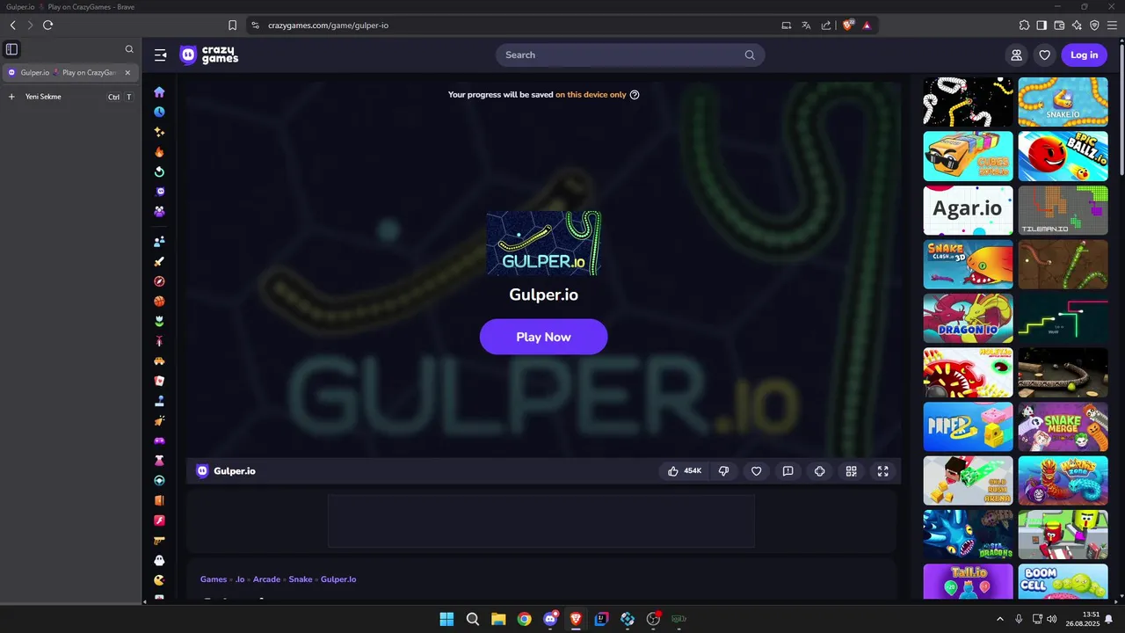Open the Snake Merge game thumbnail
The width and height of the screenshot is (1125, 633).
[x=1063, y=426]
